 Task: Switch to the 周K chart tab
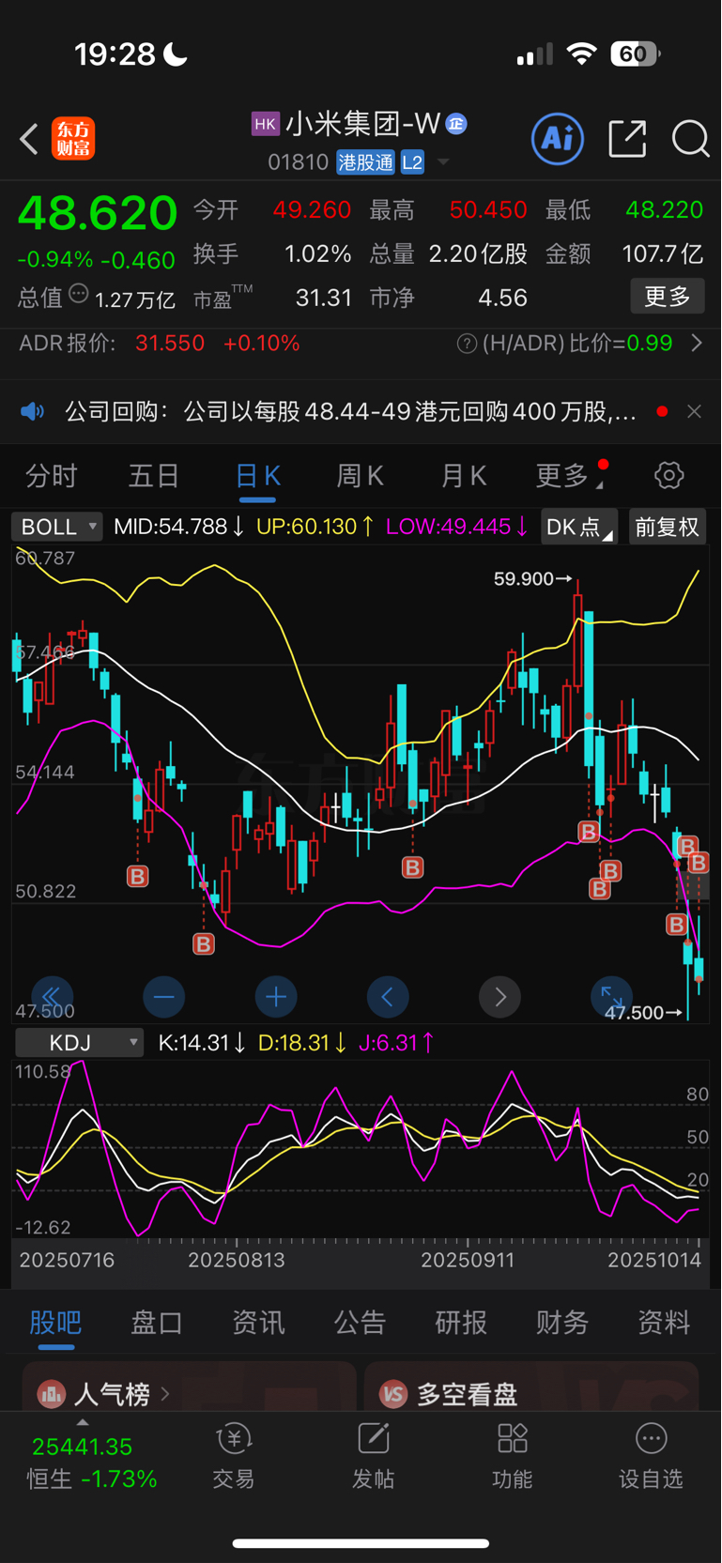tap(360, 476)
